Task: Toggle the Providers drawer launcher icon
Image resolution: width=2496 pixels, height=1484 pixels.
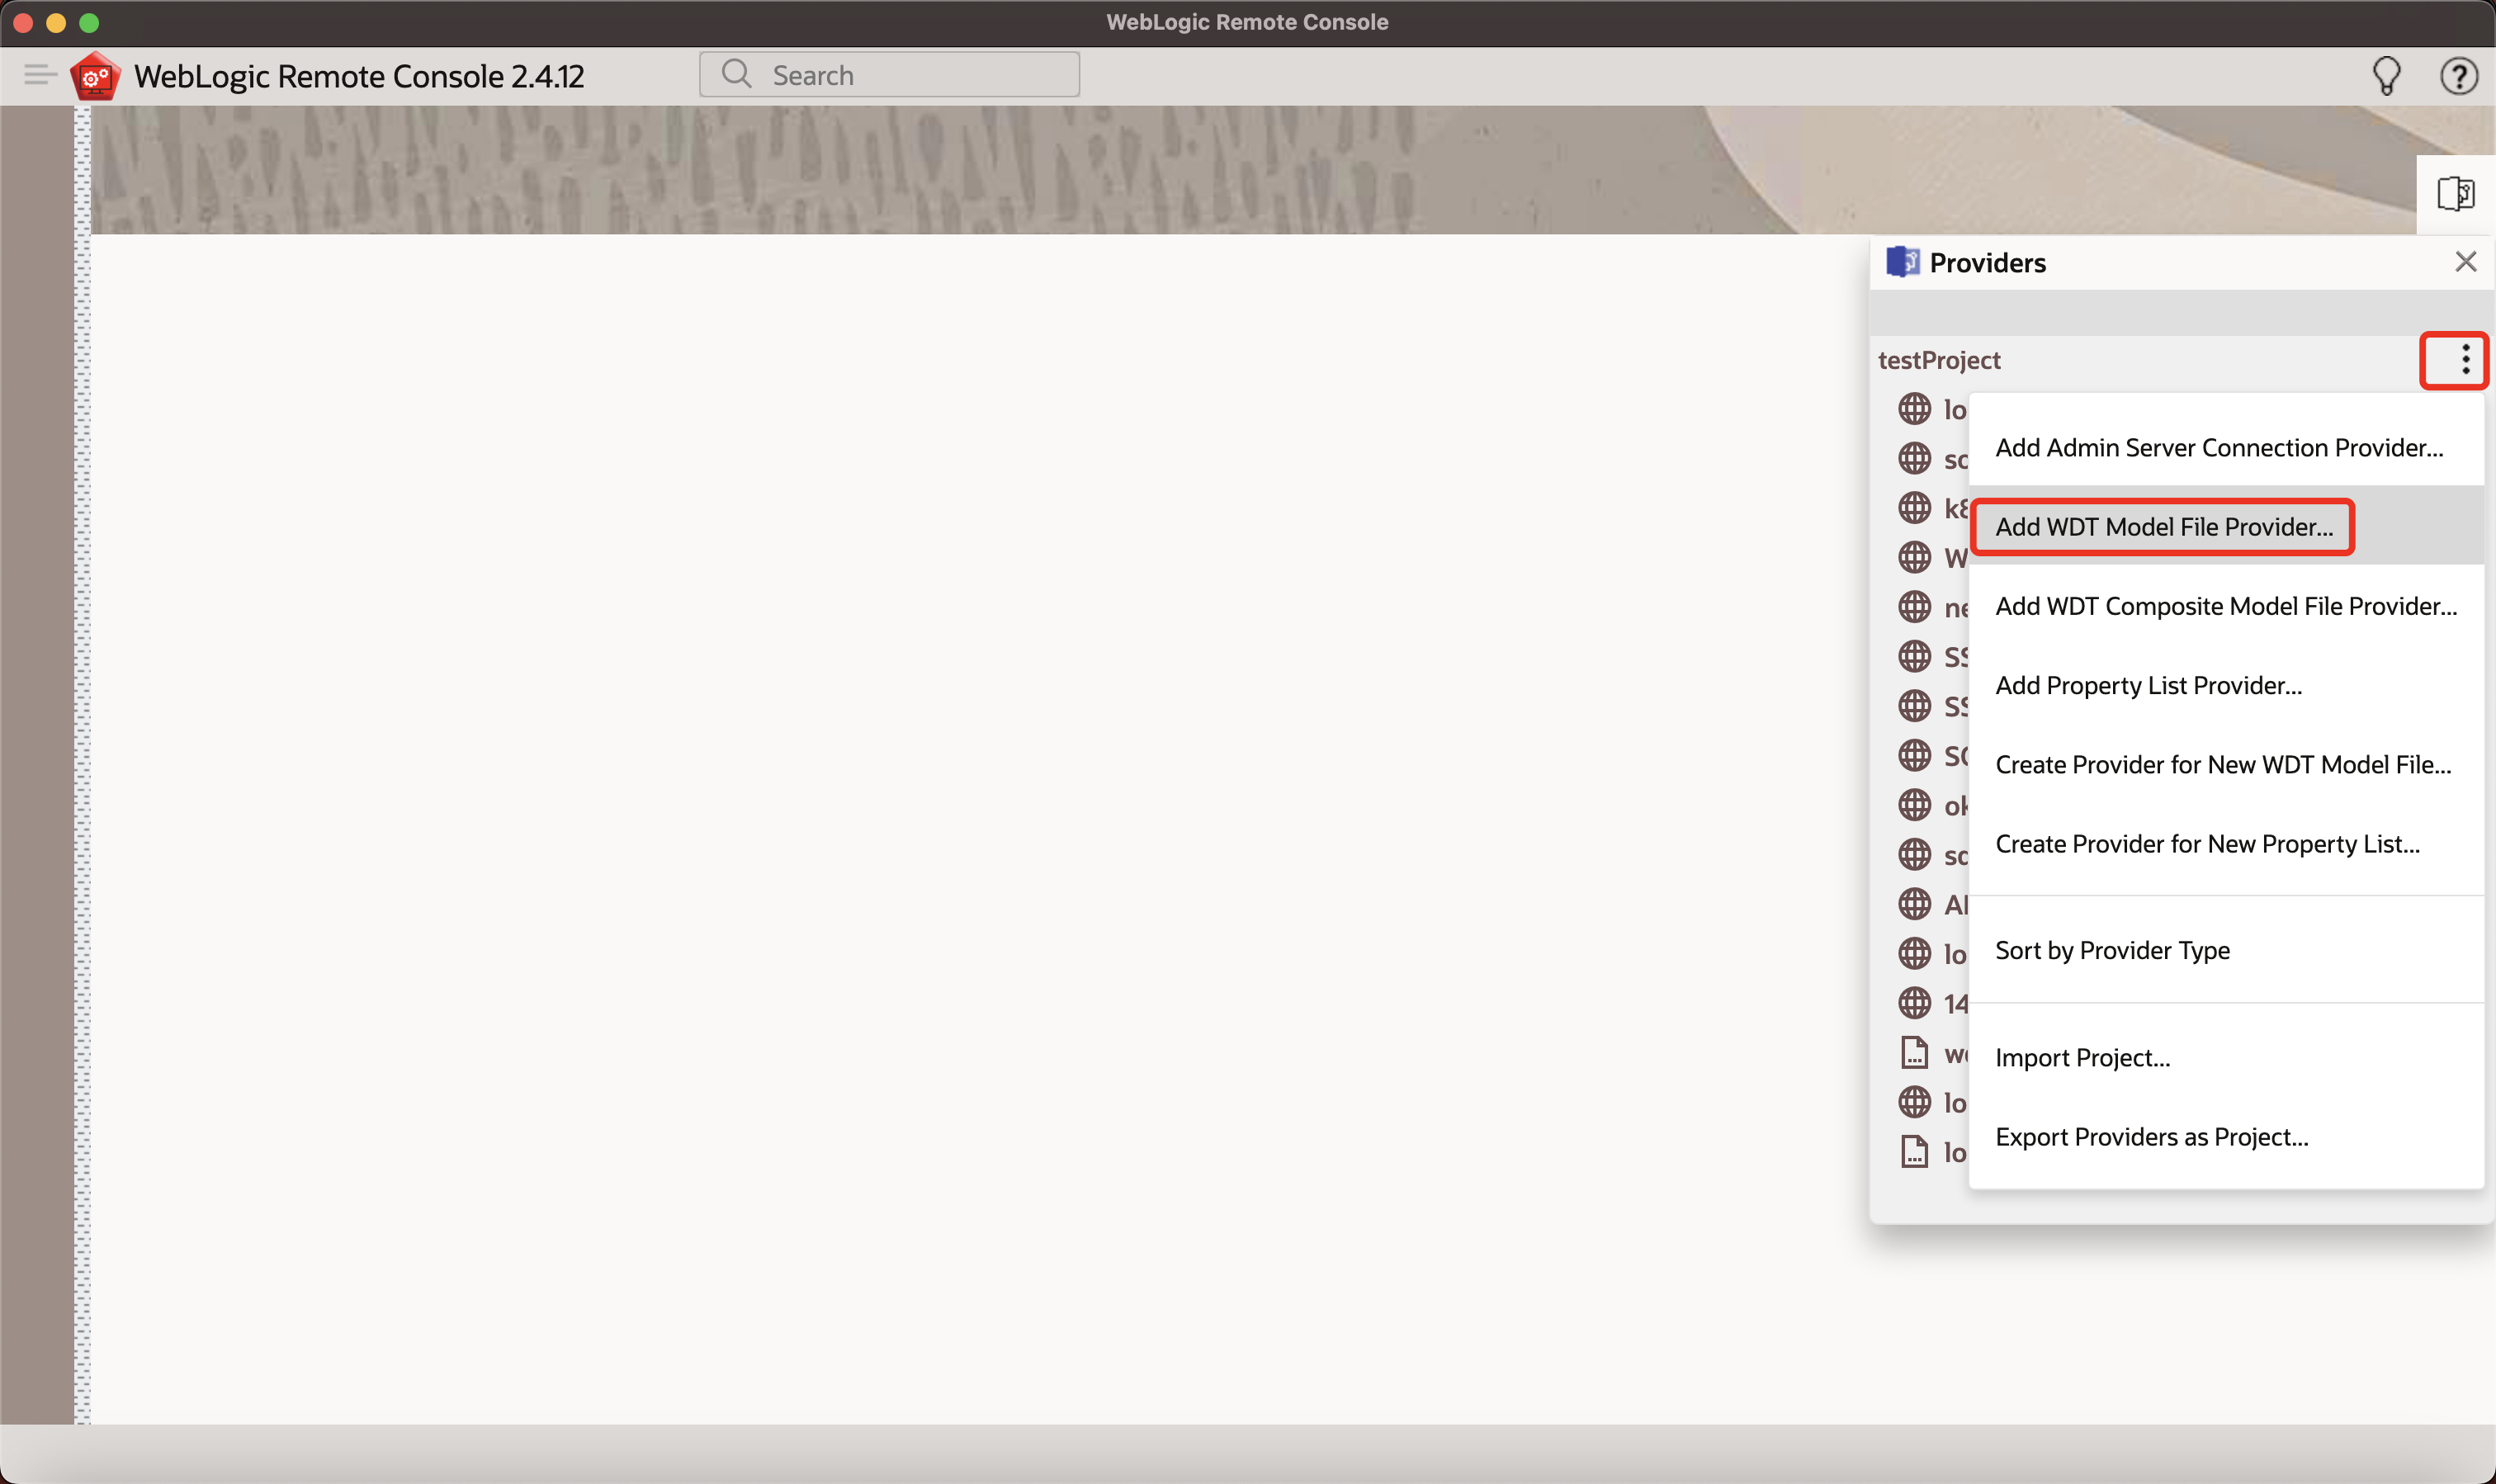Action: pos(2455,193)
